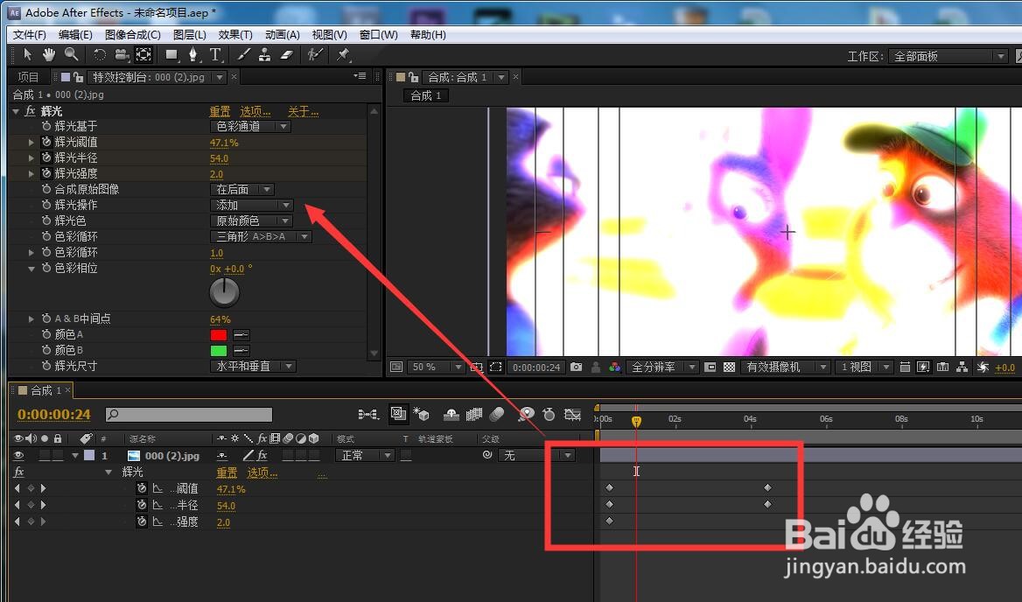The width and height of the screenshot is (1022, 602).
Task: Open composition mini-flowchart in timeline
Action: coord(368,415)
